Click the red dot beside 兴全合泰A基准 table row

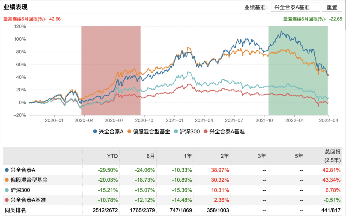[x=7, y=200]
